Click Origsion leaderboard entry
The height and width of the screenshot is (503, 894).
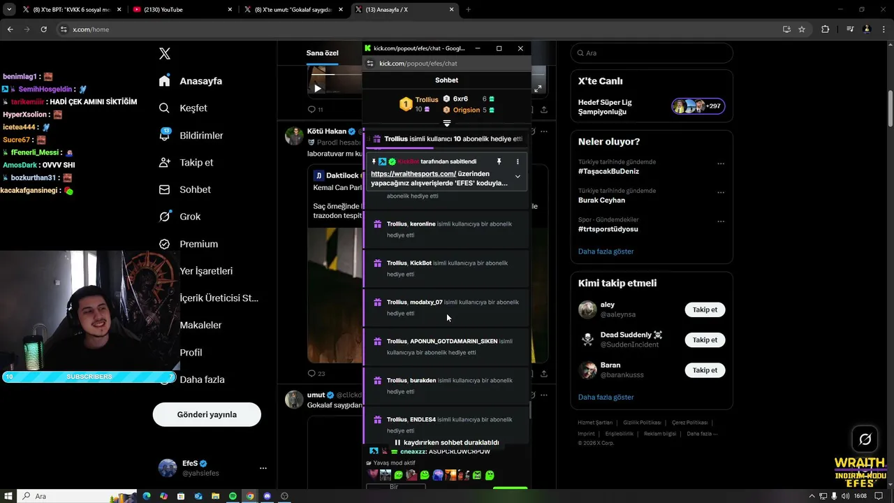(469, 110)
